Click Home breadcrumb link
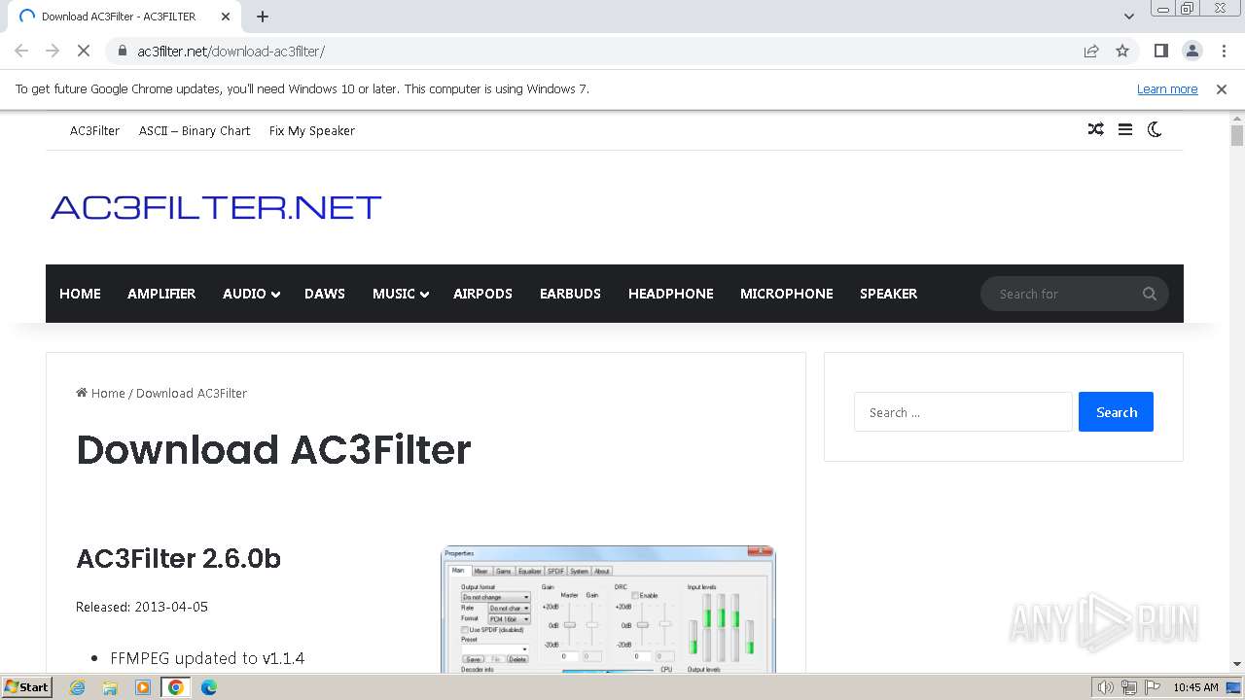The height and width of the screenshot is (700, 1245). 101,393
